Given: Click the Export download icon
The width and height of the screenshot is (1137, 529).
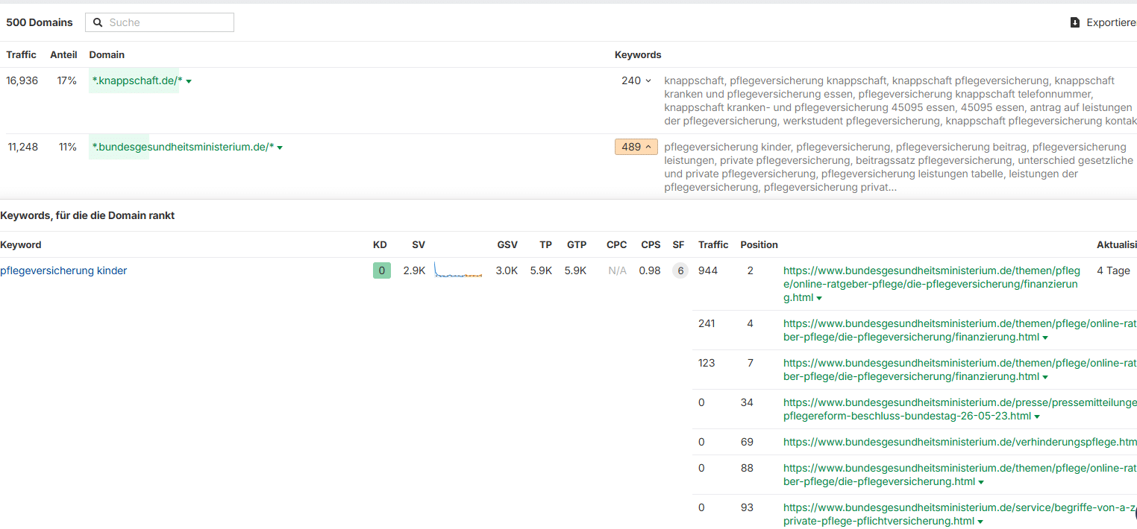Looking at the screenshot, I should (1075, 22).
